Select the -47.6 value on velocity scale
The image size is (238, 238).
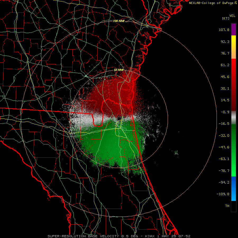pyautogui.click(x=224, y=147)
